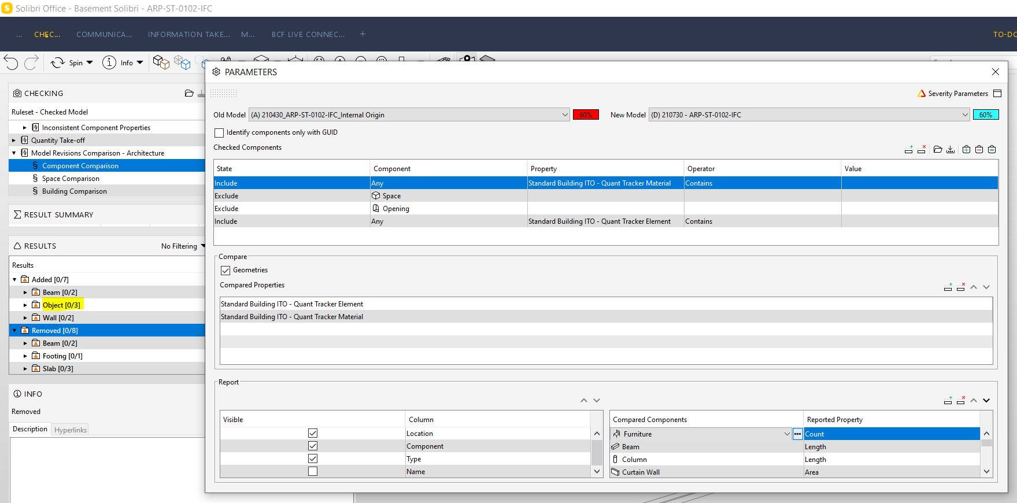Switch to the Communication tab
This screenshot has height=503, width=1017.
pyautogui.click(x=104, y=35)
